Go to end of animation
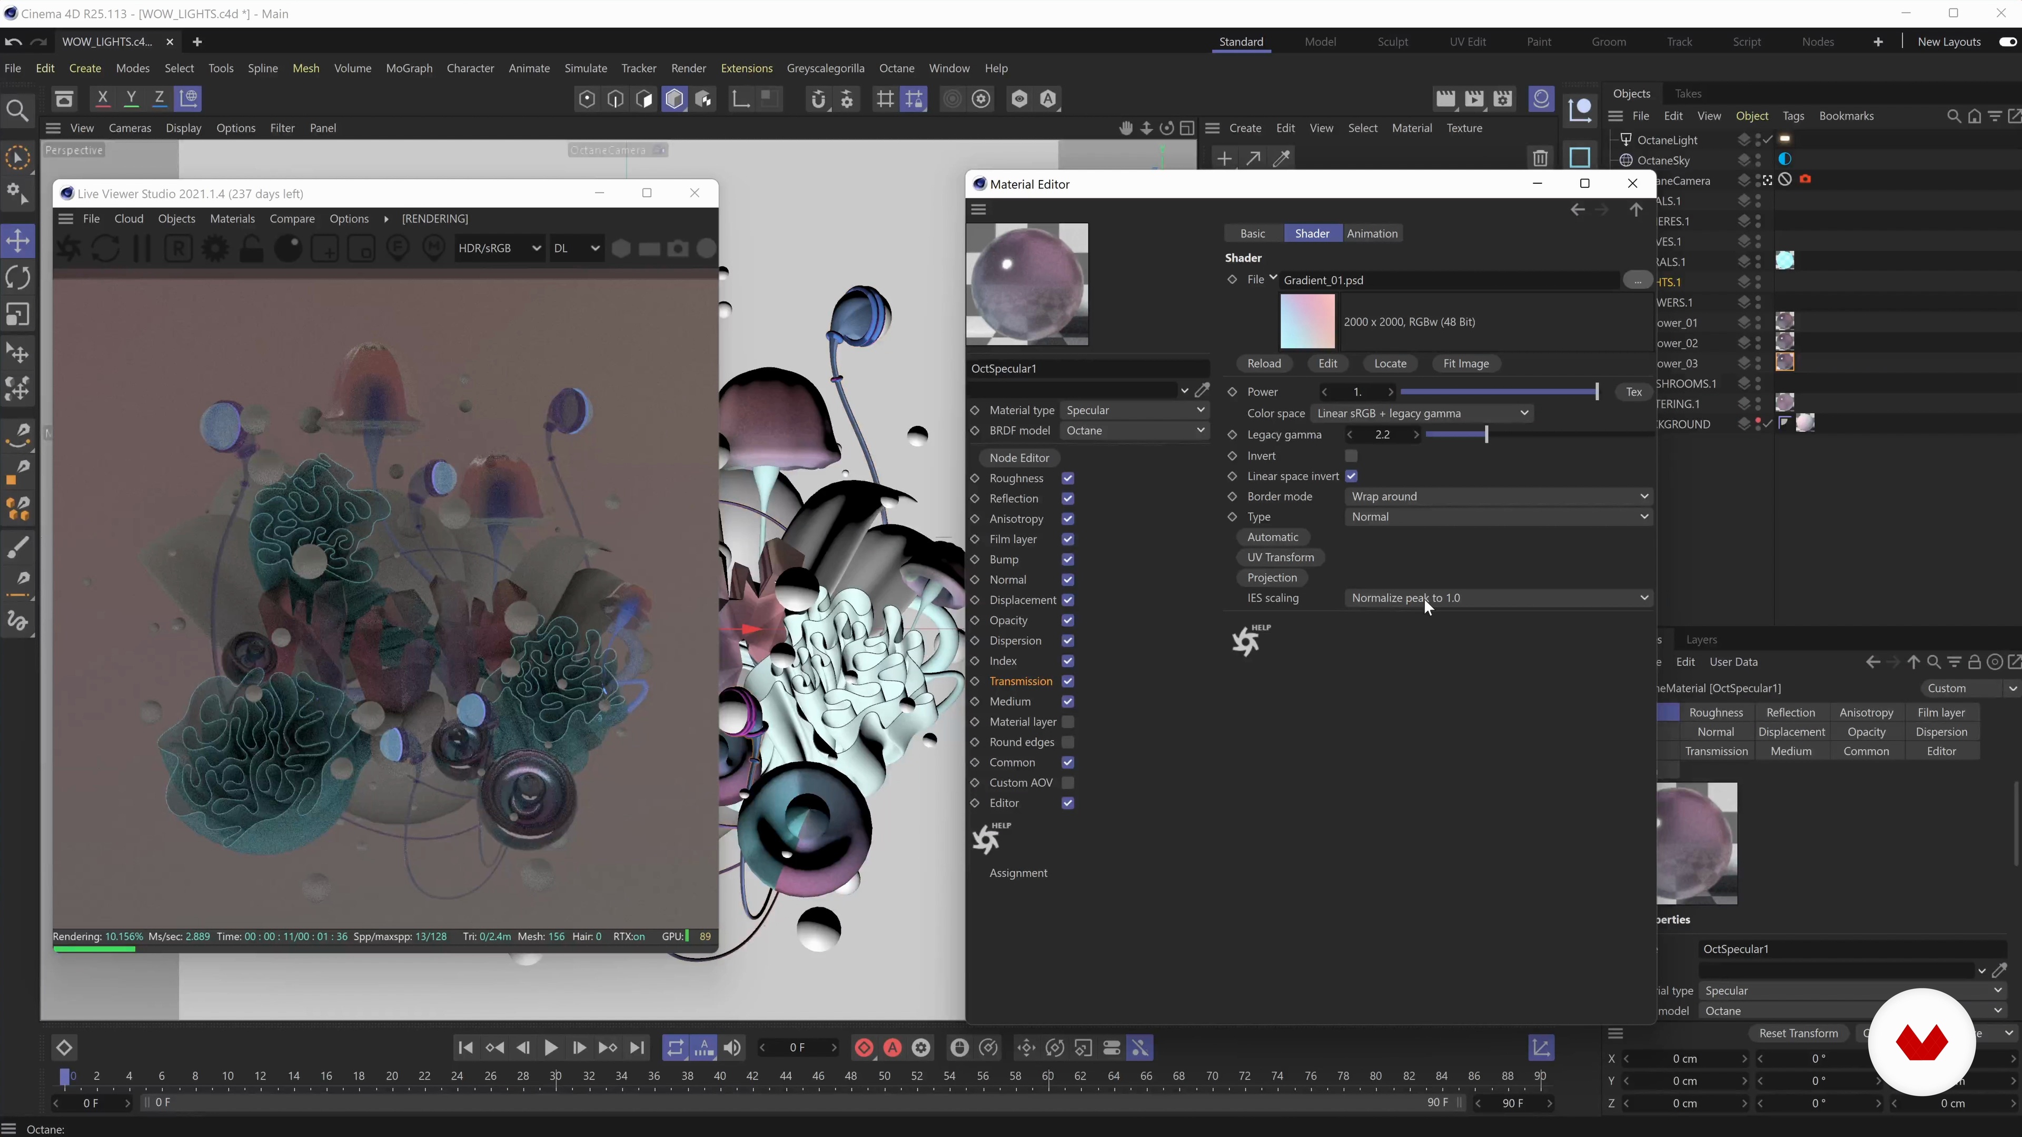Image resolution: width=2022 pixels, height=1137 pixels. tap(637, 1049)
